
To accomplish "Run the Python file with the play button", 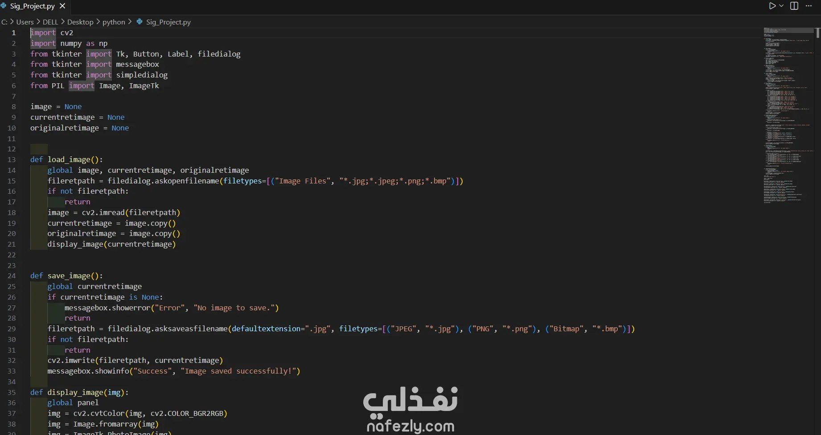I will (x=772, y=6).
